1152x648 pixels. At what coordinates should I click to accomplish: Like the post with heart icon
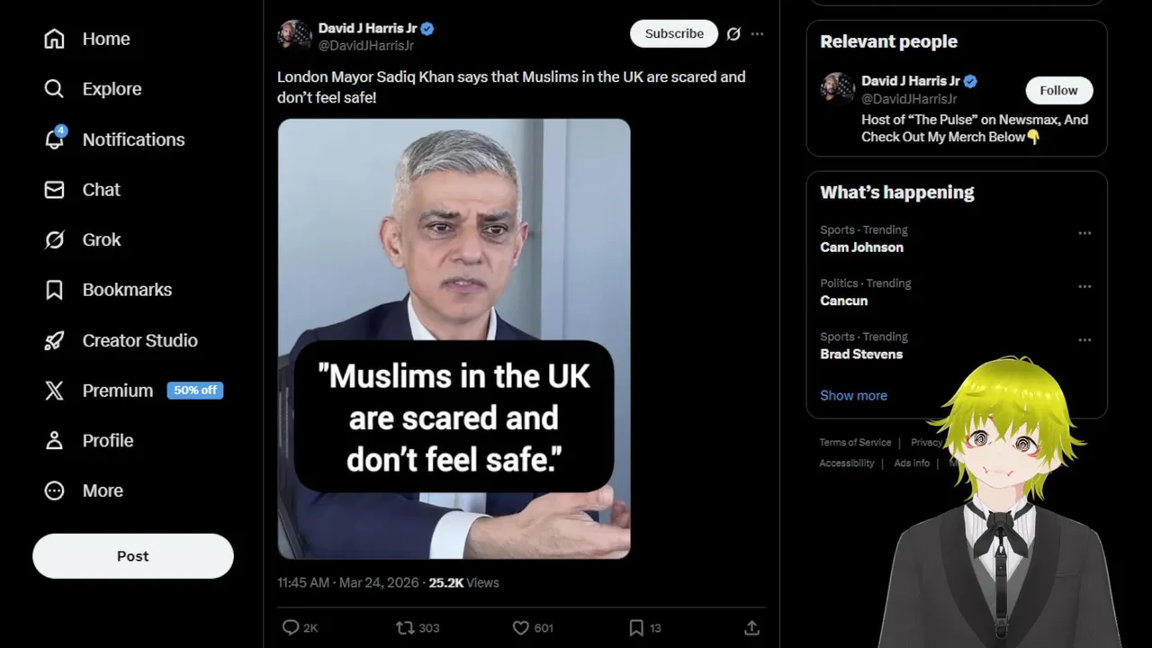pyautogui.click(x=521, y=627)
